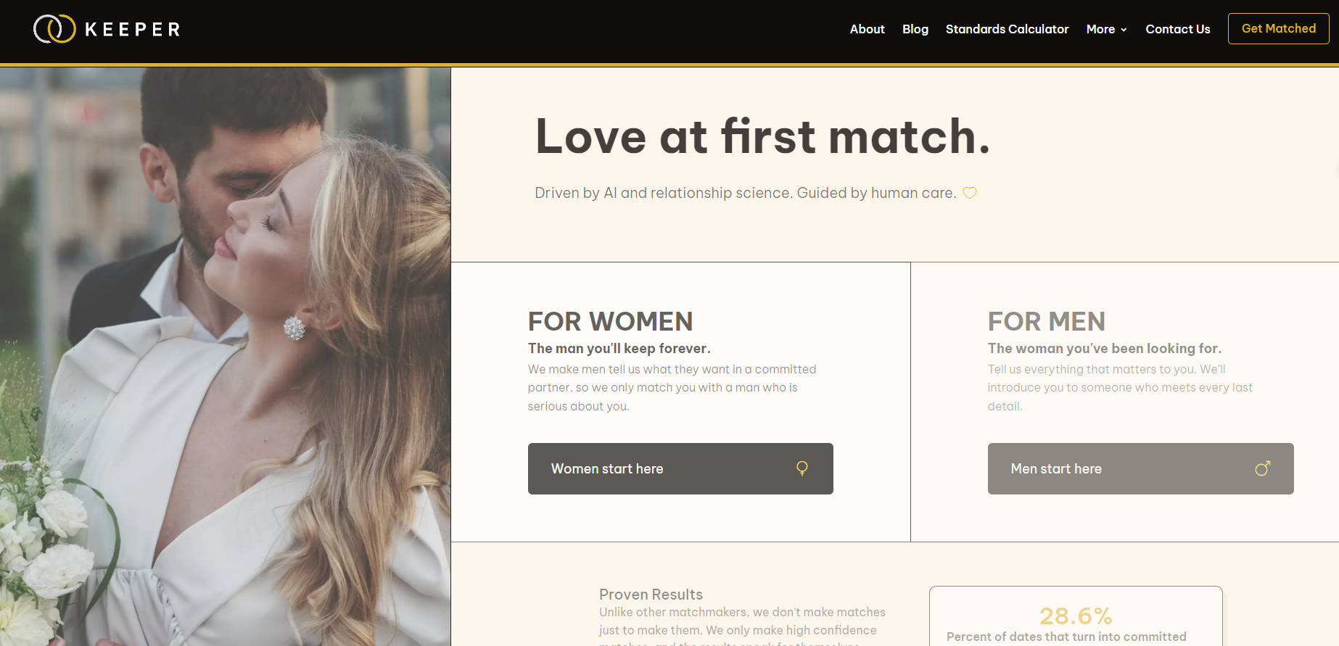Click the KEEPER wordmark text
This screenshot has width=1339, height=646.
pos(132,29)
